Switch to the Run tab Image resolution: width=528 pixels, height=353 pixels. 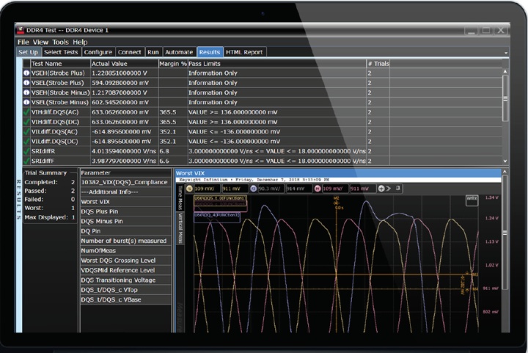(x=153, y=52)
